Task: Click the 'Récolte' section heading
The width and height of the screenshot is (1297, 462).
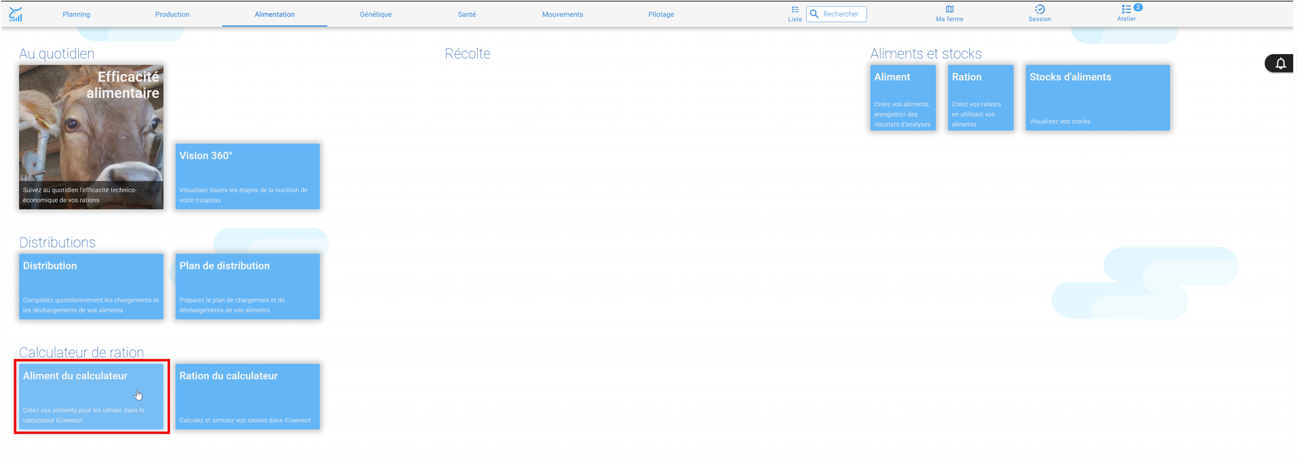Action: [467, 54]
